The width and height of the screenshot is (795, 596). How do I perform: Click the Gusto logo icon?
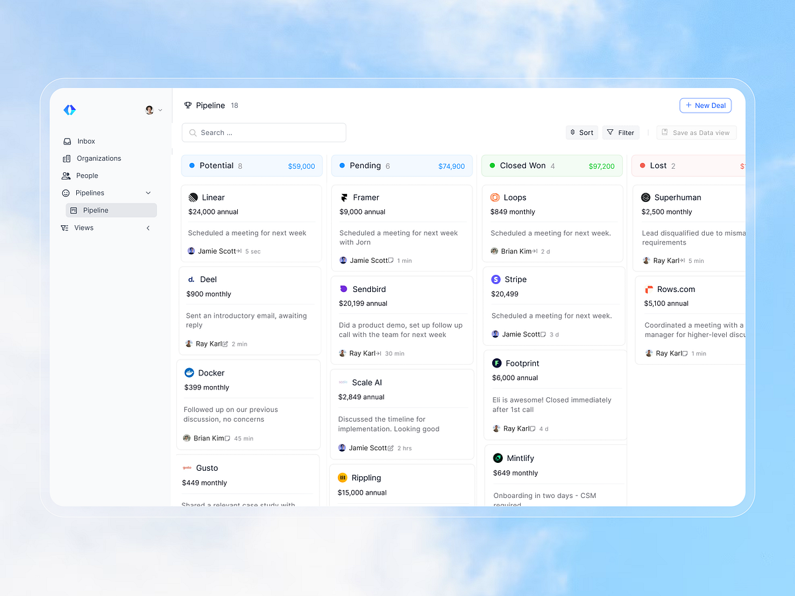[187, 468]
